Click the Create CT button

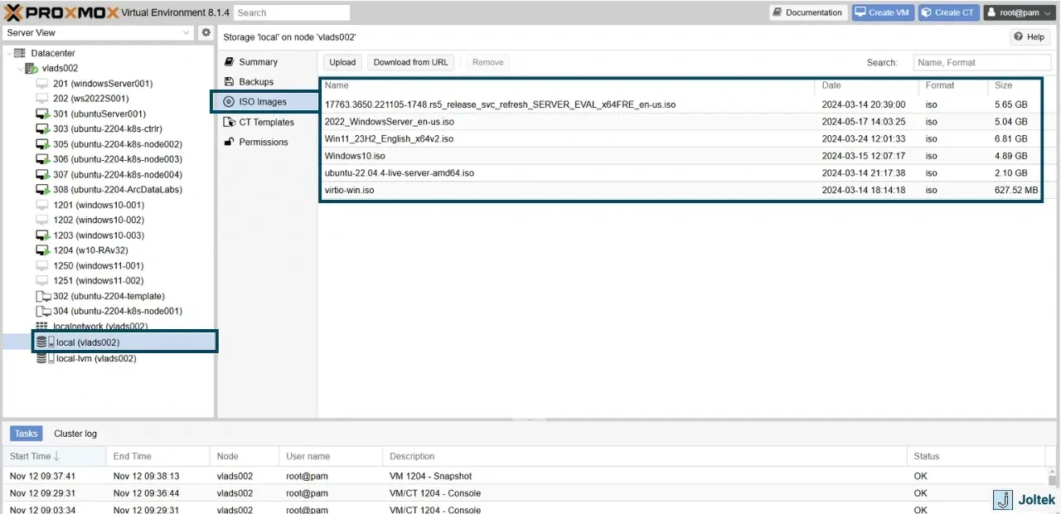(x=948, y=12)
